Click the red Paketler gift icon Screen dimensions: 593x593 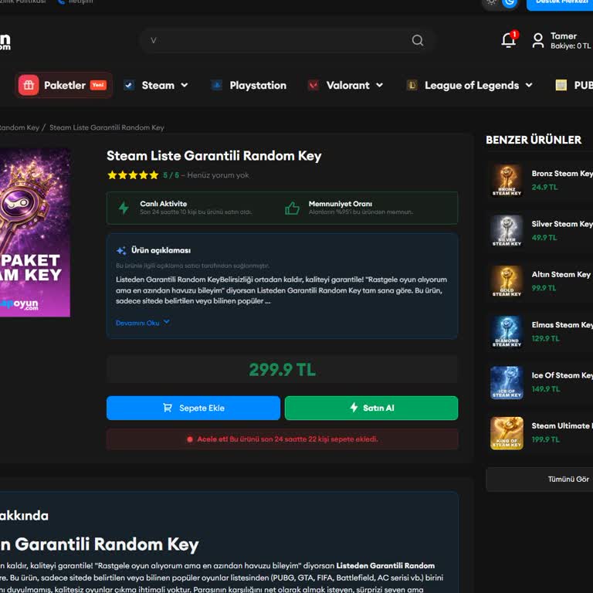tap(29, 85)
